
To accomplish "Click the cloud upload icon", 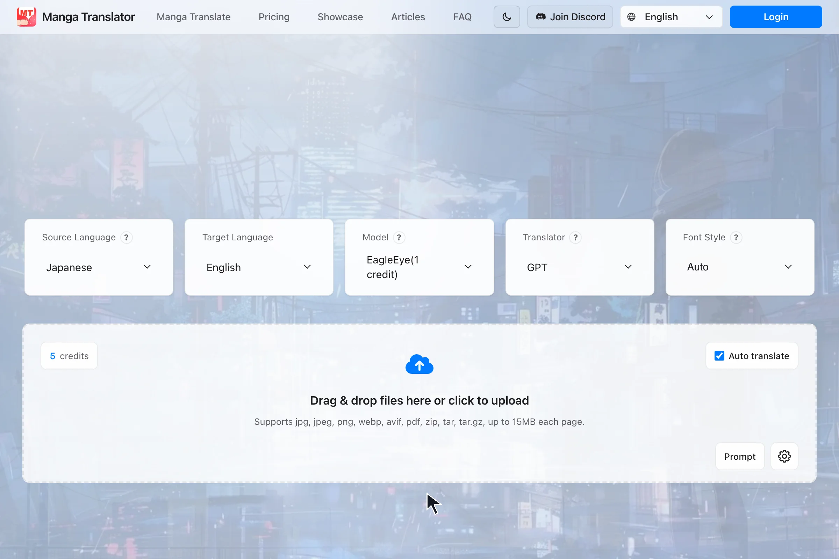I will tap(419, 364).
